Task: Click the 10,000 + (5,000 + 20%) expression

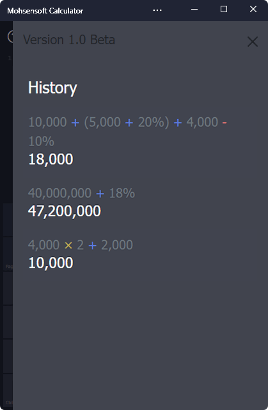Action: point(99,122)
